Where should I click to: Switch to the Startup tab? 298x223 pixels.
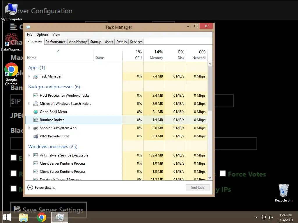click(95, 42)
